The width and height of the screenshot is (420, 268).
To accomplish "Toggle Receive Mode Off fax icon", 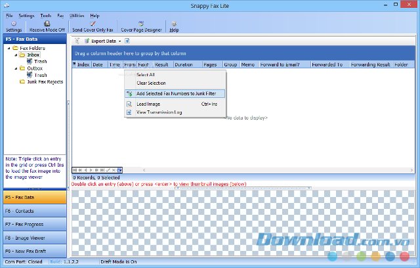I will pos(47,24).
